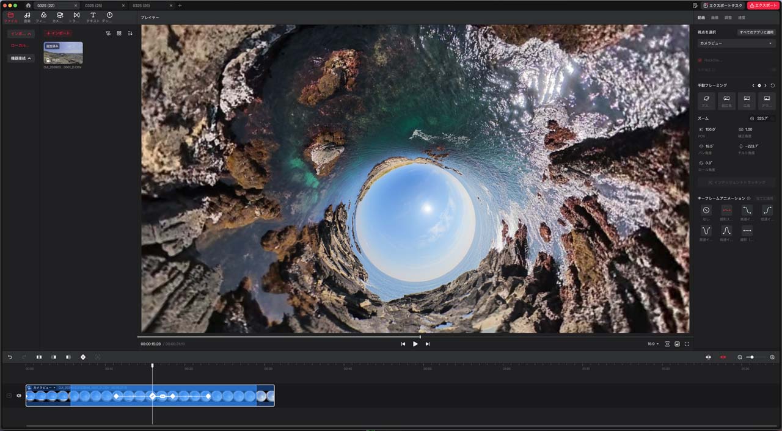Image resolution: width=782 pixels, height=431 pixels.
Task: Open the 16:9 aspect ratio dropdown
Action: click(653, 344)
